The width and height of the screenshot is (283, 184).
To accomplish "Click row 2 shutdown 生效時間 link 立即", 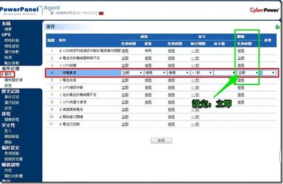I will tap(241, 58).
